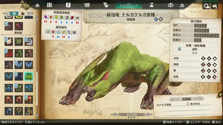Click the 飛竜種 heading in monster list
This screenshot has height=125, width=223.
18,33
